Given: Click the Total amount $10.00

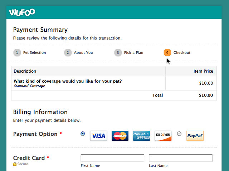Looking at the screenshot, I should pos(206,95).
